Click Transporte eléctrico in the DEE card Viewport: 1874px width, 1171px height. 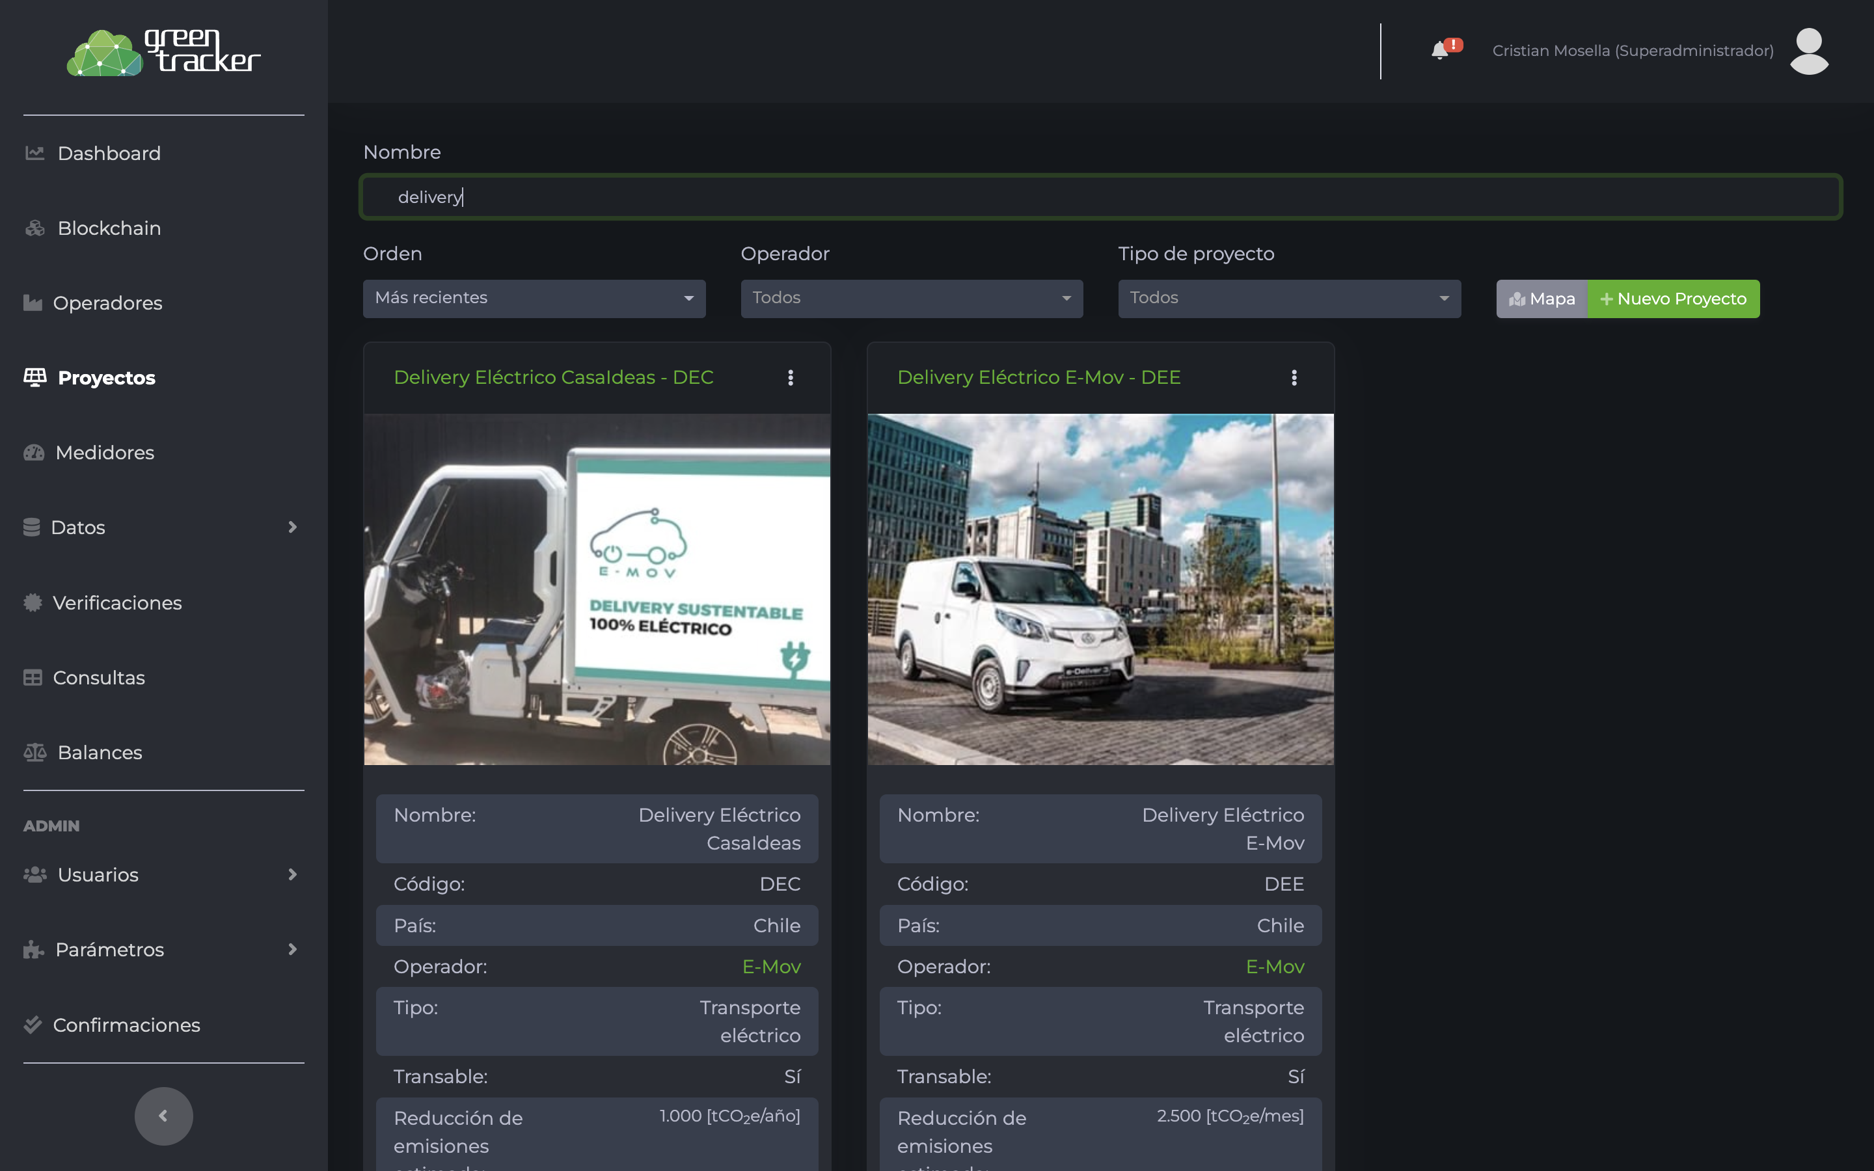click(x=1253, y=1021)
